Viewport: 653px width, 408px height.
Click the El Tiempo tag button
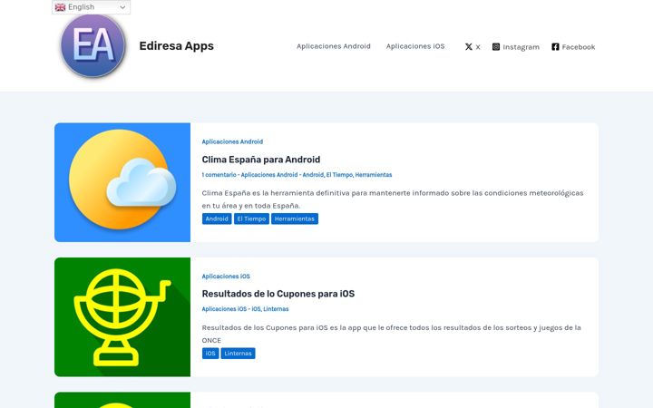click(x=251, y=219)
